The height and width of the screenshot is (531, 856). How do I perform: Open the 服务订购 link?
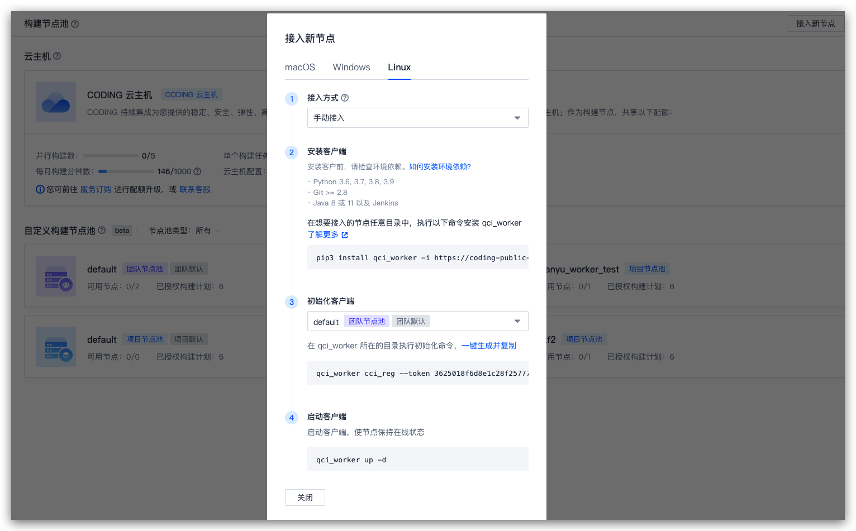click(x=96, y=189)
